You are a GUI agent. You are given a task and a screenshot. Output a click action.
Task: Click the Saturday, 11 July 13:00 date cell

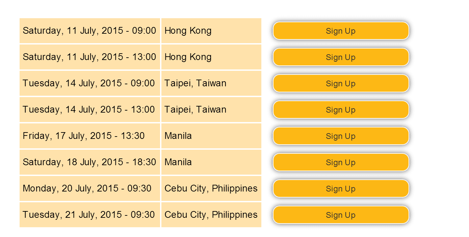tap(89, 57)
